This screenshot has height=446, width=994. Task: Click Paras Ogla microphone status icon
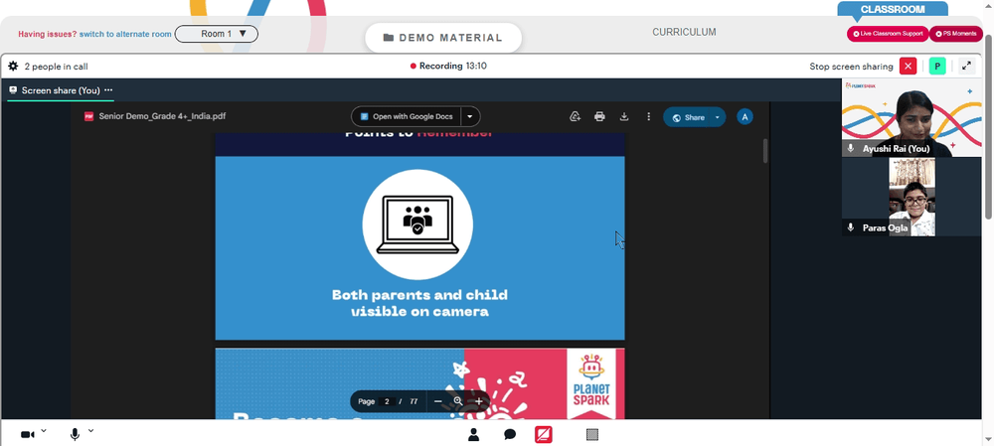pyautogui.click(x=851, y=227)
